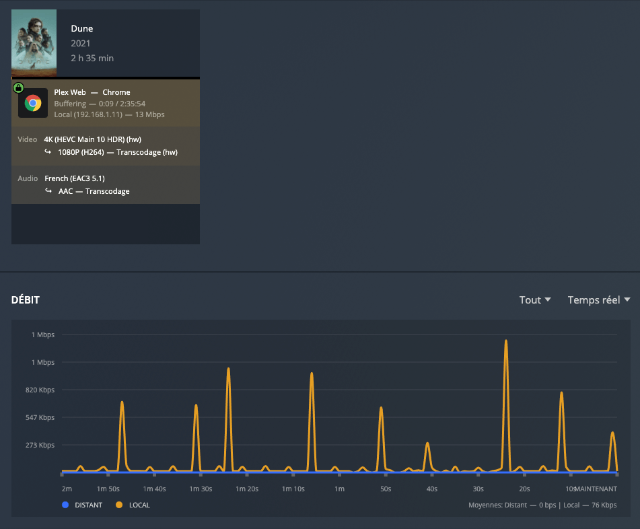Click the video transcode arrow before 1080P
This screenshot has width=640, height=529.
tap(48, 152)
